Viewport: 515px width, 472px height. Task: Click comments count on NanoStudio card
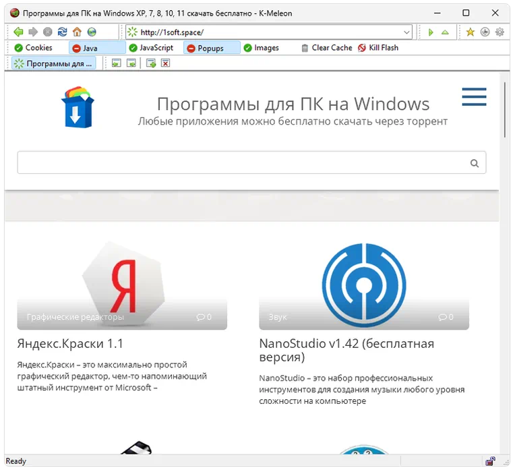click(x=446, y=317)
